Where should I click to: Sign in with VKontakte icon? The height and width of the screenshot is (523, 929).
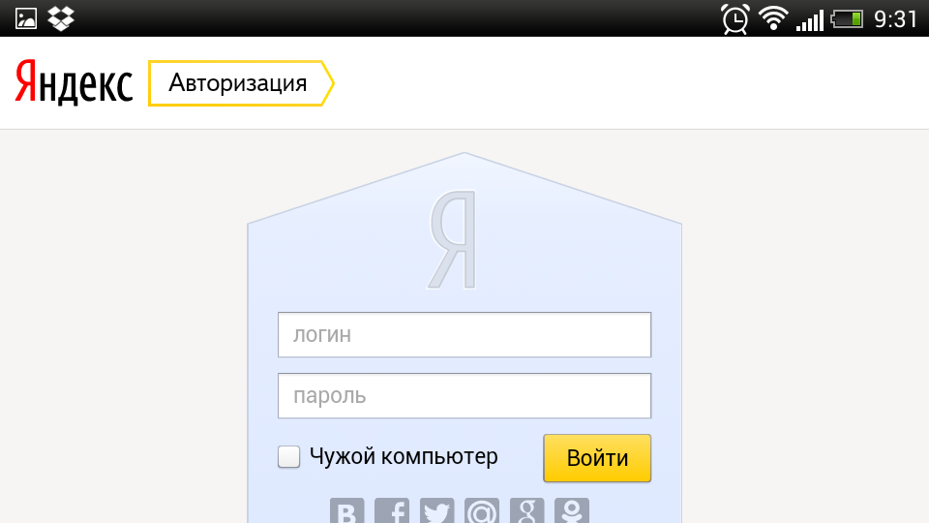pyautogui.click(x=347, y=511)
